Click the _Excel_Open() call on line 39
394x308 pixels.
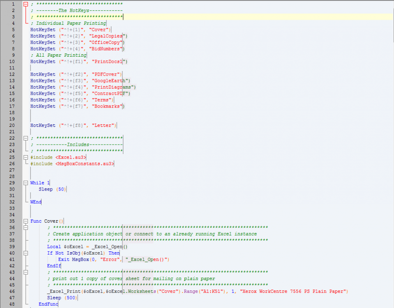point(110,247)
